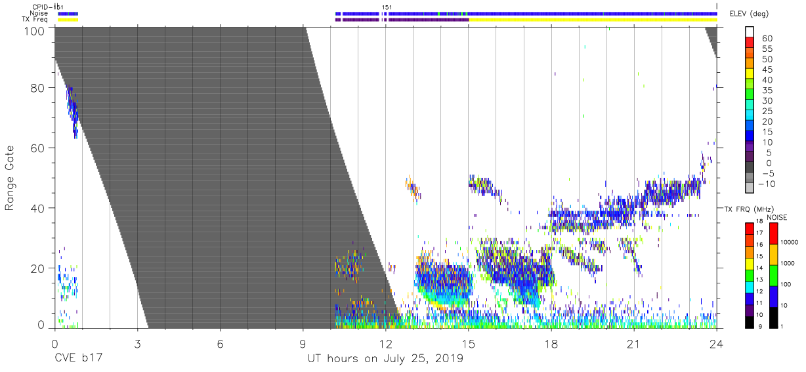This screenshot has width=806, height=372.
Task: Pick the red TX FRQ swatch between 17 and 18
Action: coord(750,228)
